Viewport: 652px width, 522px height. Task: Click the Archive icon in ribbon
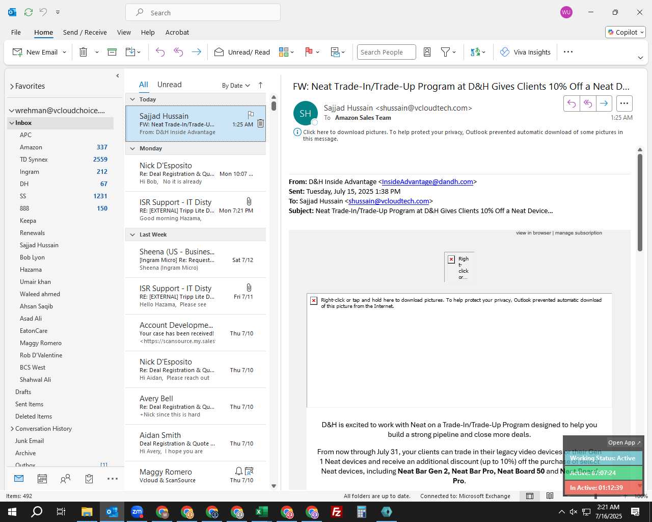coord(112,52)
